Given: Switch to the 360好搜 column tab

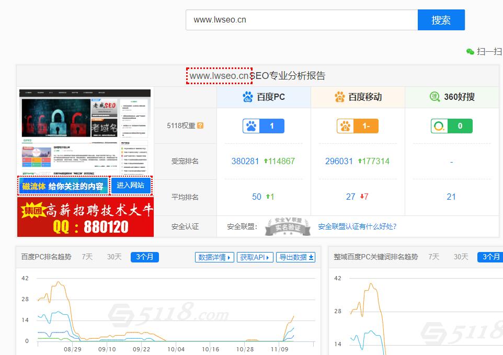Looking at the screenshot, I should click(x=452, y=97).
